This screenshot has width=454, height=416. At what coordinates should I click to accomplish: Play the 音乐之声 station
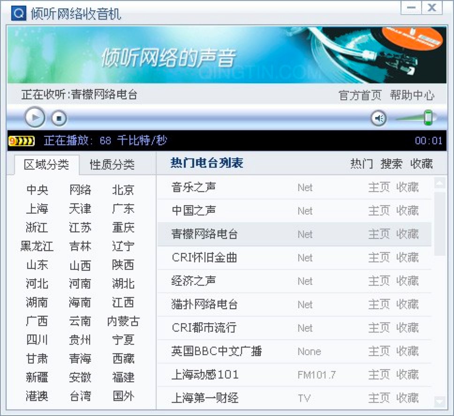coord(194,187)
